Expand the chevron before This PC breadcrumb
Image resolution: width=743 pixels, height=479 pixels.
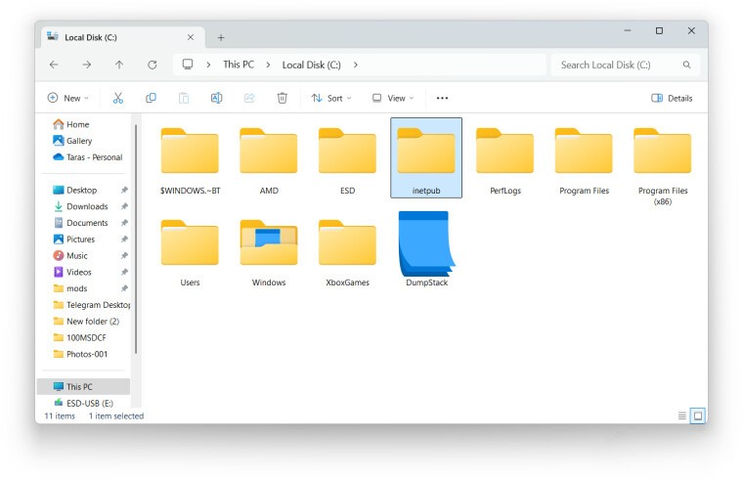[x=208, y=65]
